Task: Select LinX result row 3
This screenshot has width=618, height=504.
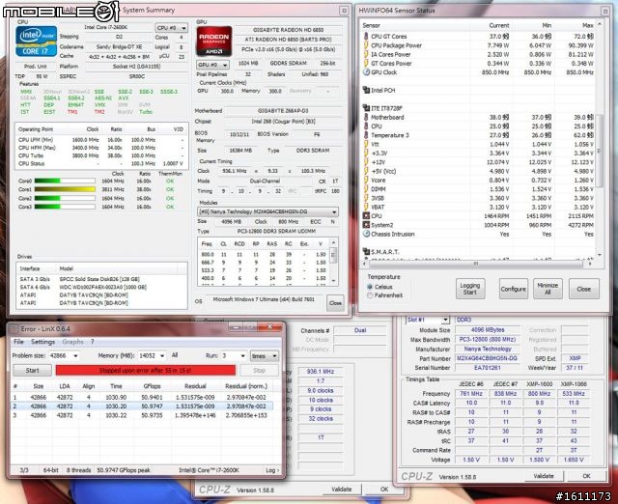Action: (142, 415)
